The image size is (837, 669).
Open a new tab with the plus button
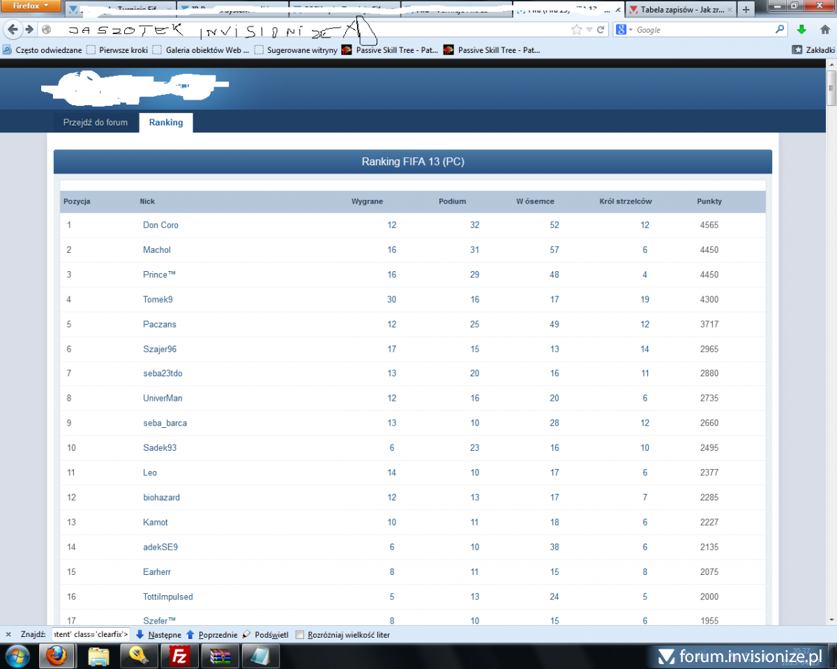[x=746, y=10]
